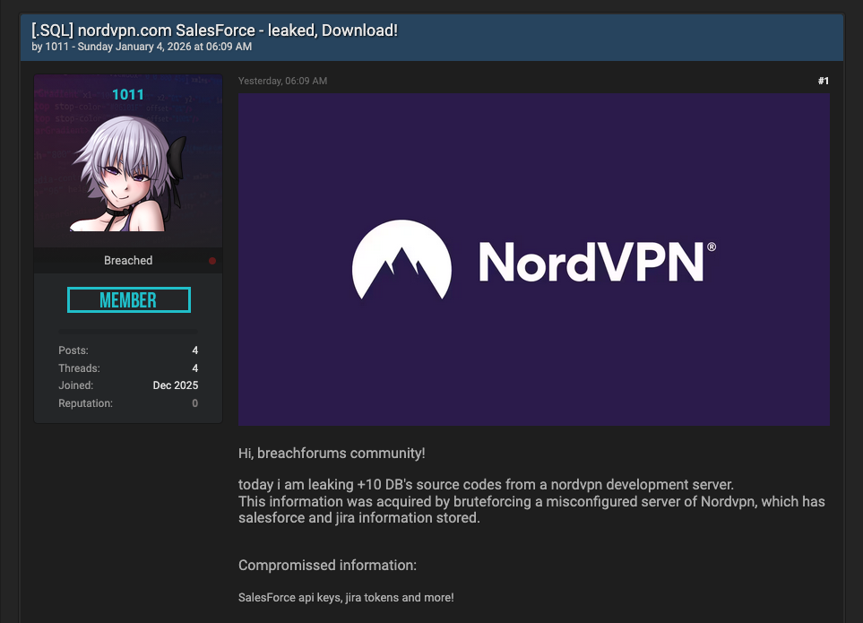This screenshot has height=623, width=863.
Task: Click the red offline status dot
Action: (211, 261)
